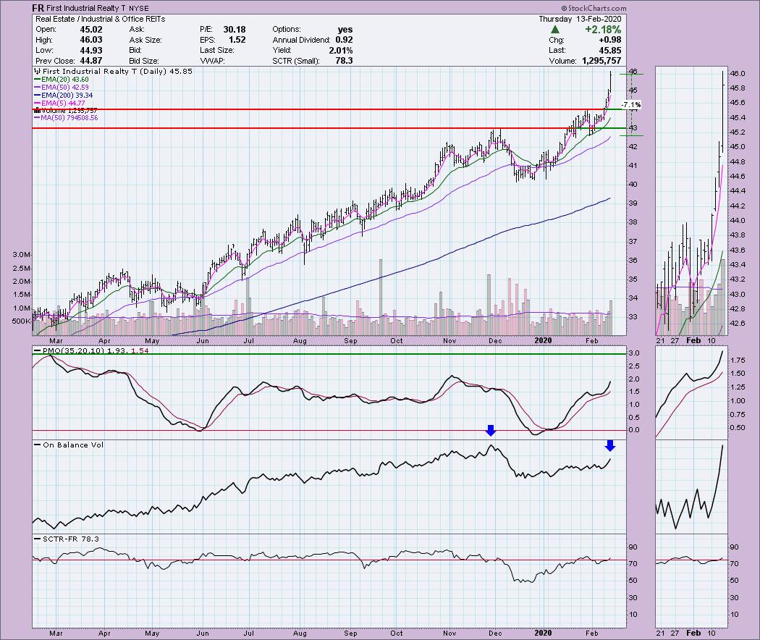760x640 pixels.
Task: Select the PMO(35,20,10) indicator label
Action: coord(90,350)
